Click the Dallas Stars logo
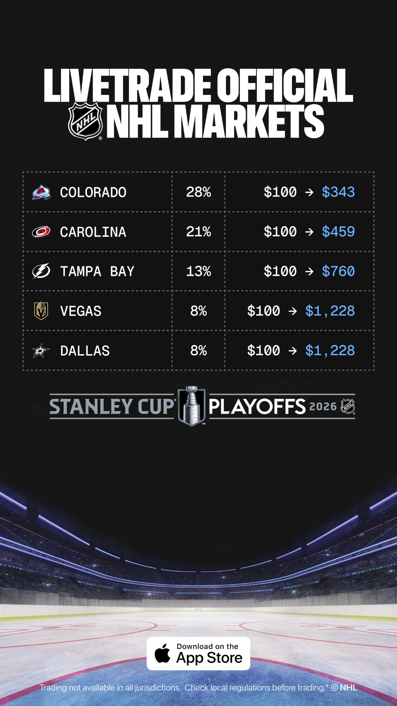Screen dimensions: 397x706 tap(41, 351)
